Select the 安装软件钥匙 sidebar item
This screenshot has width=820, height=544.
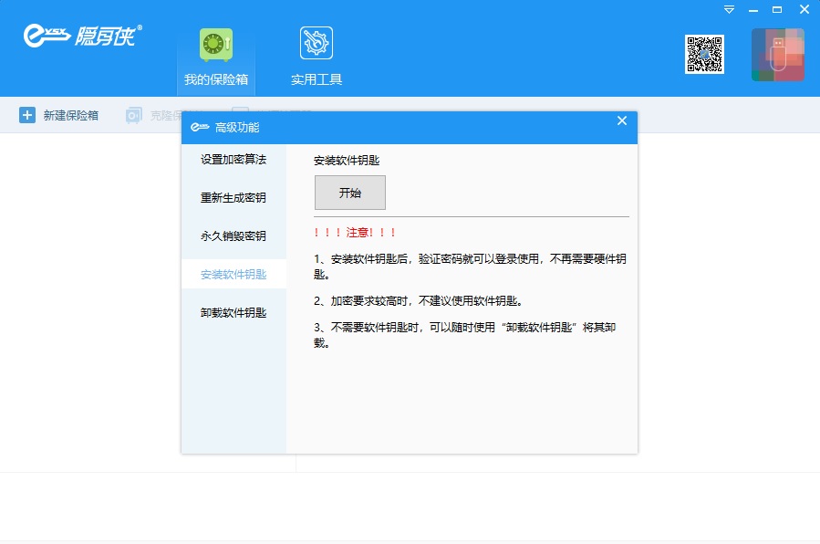(x=234, y=274)
